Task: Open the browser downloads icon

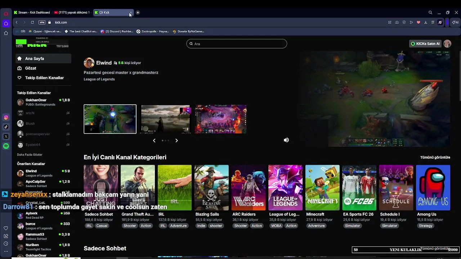Action: (426, 22)
